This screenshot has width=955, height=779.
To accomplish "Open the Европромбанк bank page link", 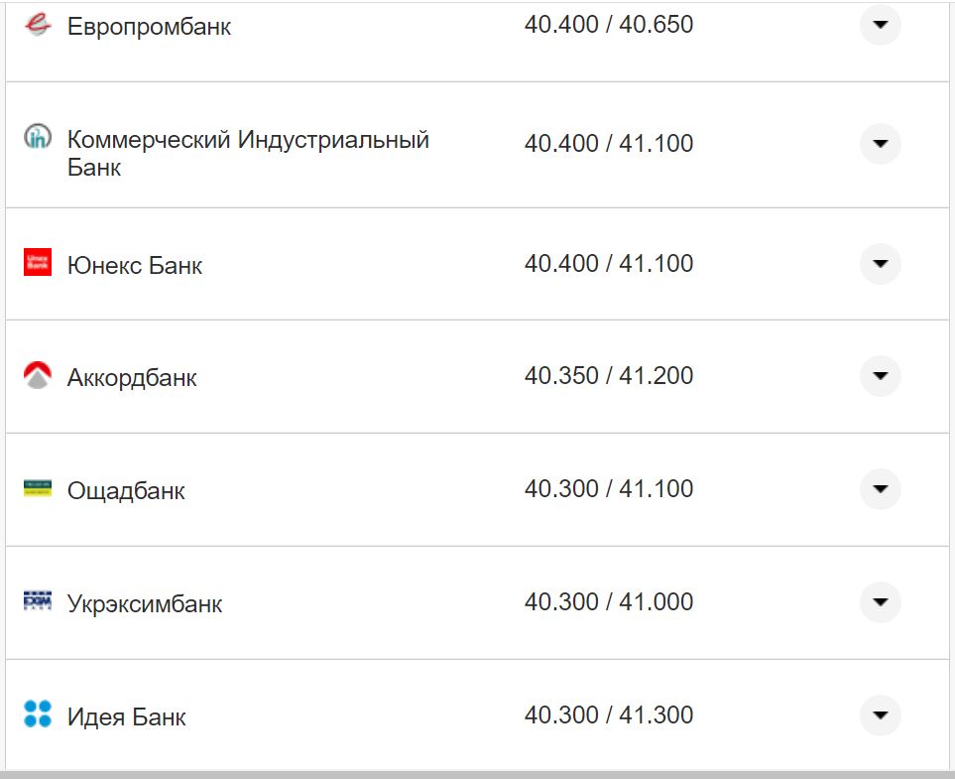I will point(149,26).
